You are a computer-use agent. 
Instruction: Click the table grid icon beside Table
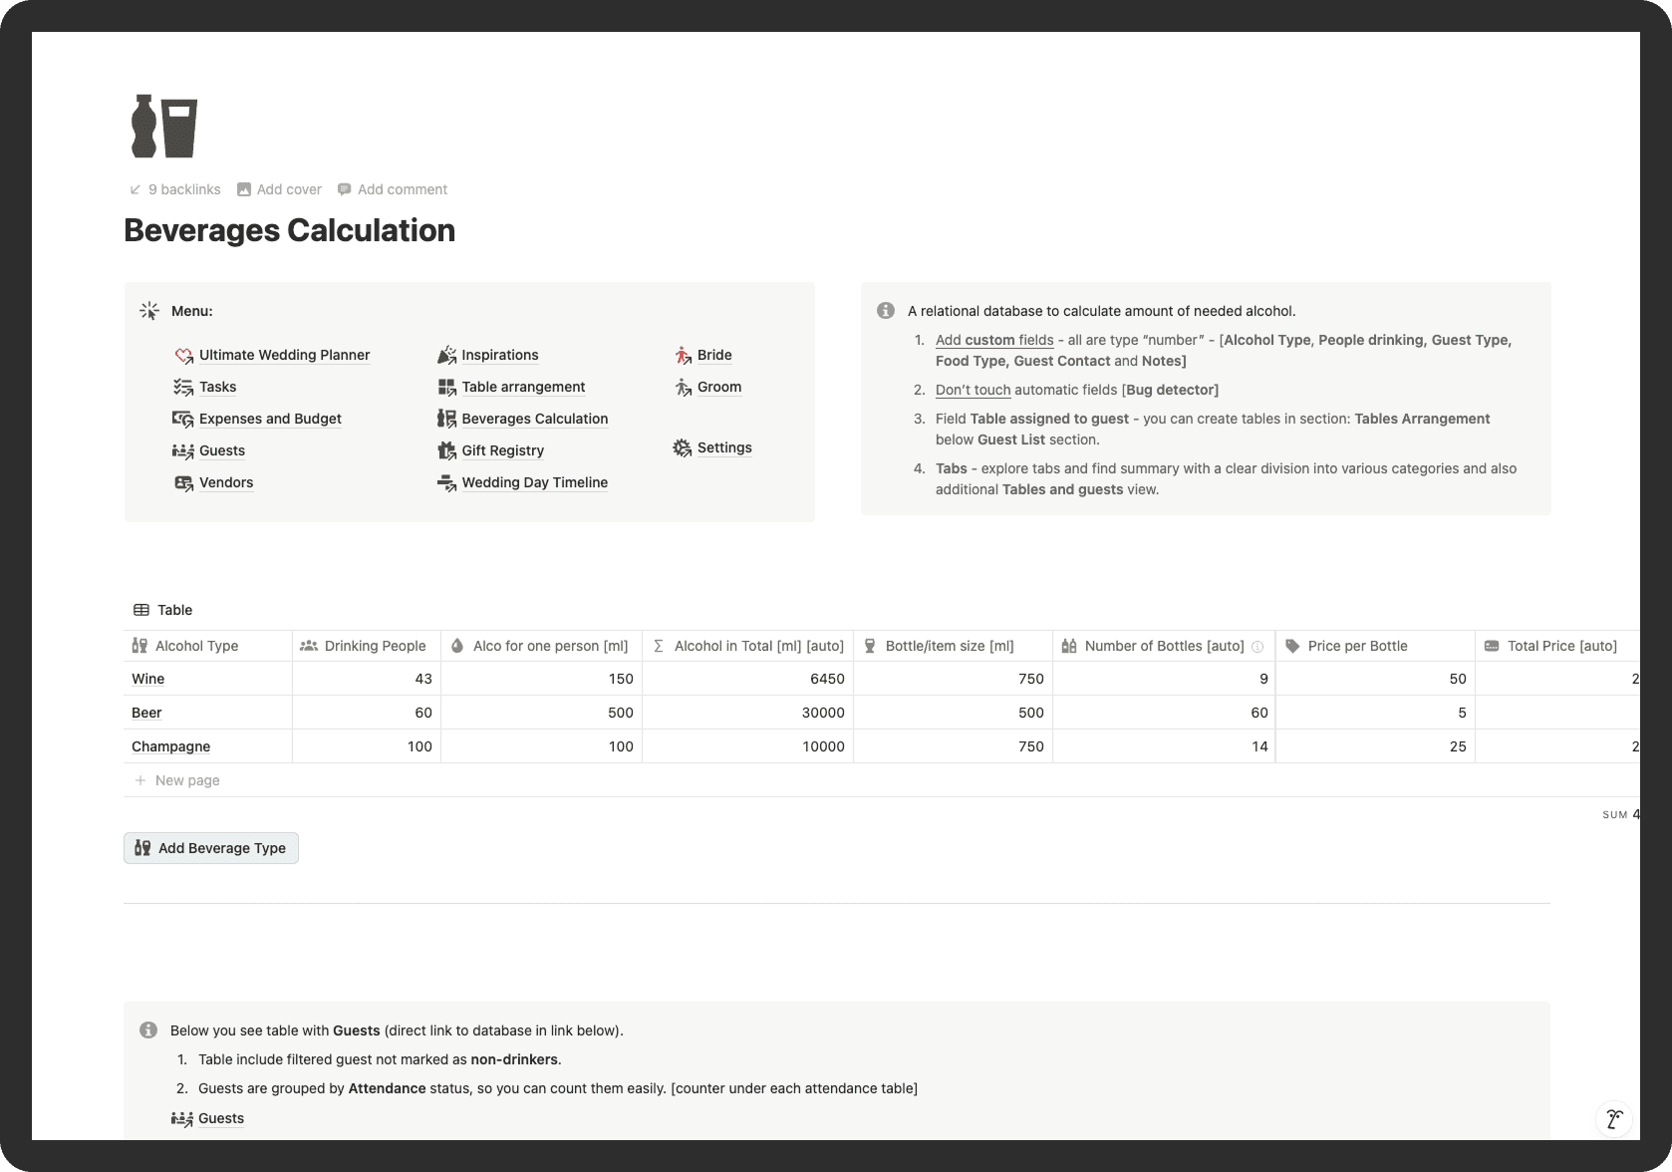coord(139,609)
